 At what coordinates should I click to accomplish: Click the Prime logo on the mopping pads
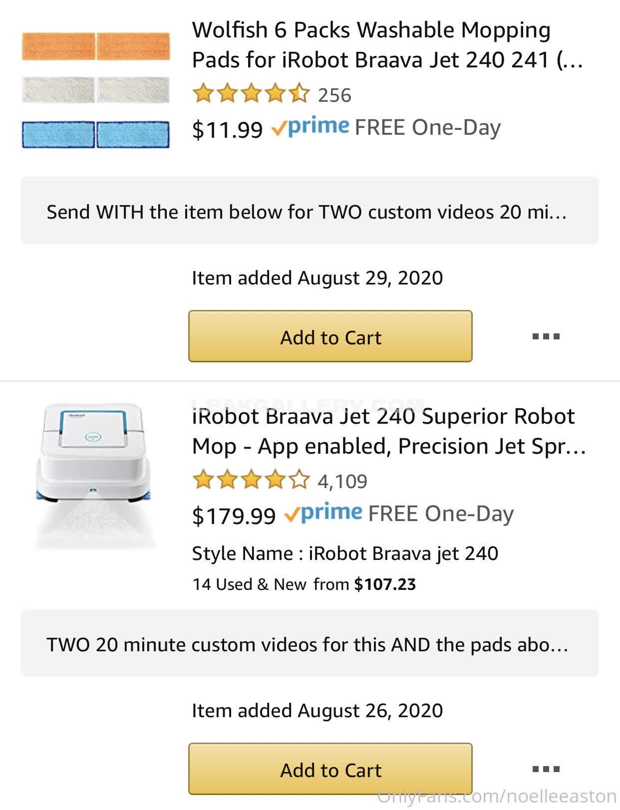[x=310, y=127]
